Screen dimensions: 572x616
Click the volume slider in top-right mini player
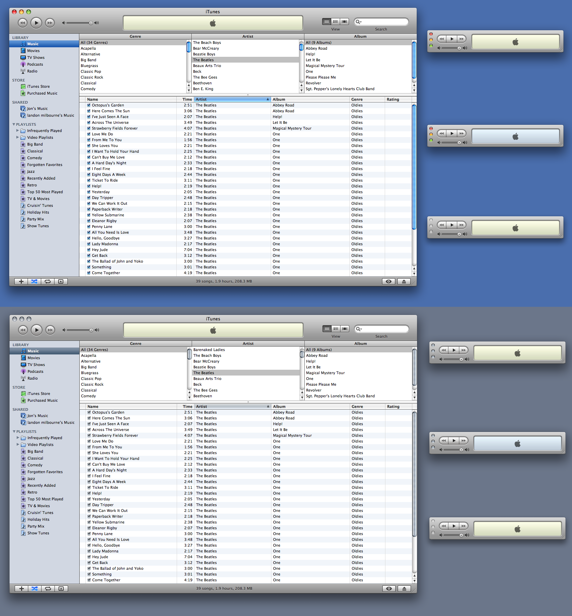tap(451, 48)
